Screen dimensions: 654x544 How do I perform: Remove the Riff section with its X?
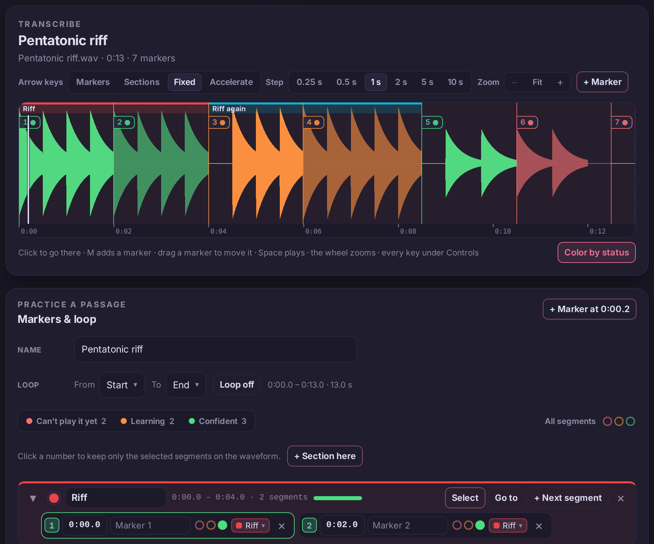click(x=621, y=498)
